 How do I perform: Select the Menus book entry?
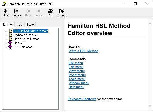pos(18,43)
